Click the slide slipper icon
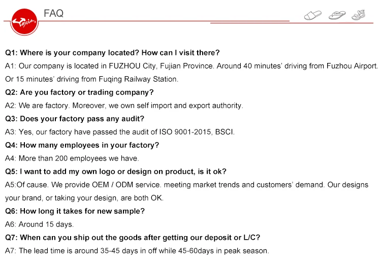 click(x=313, y=15)
